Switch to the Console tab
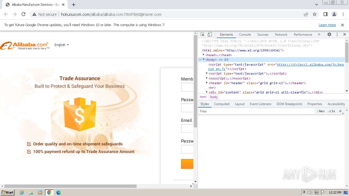 (245, 35)
